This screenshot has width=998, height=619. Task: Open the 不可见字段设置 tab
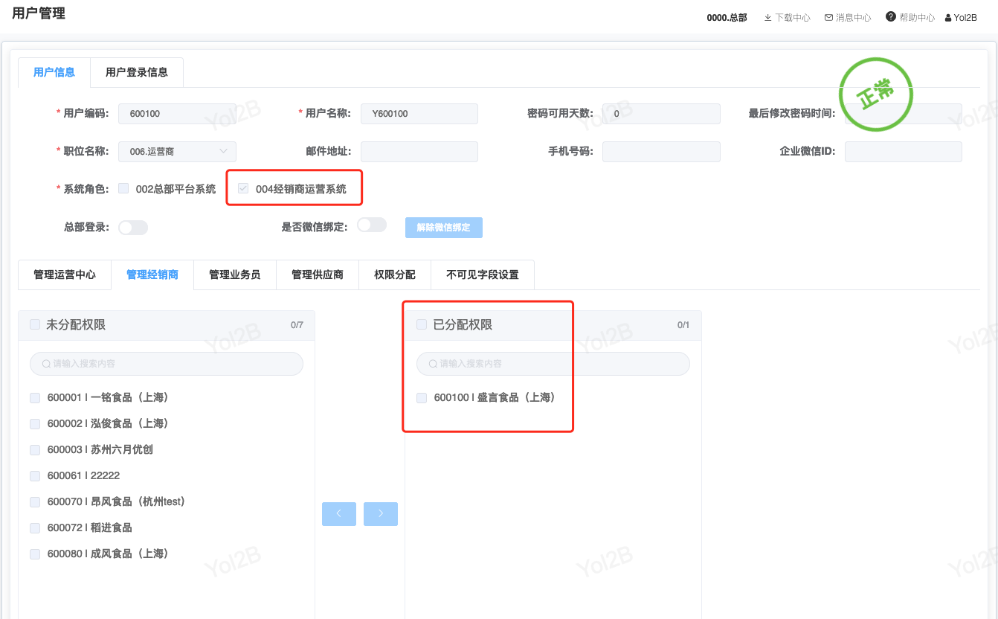483,275
